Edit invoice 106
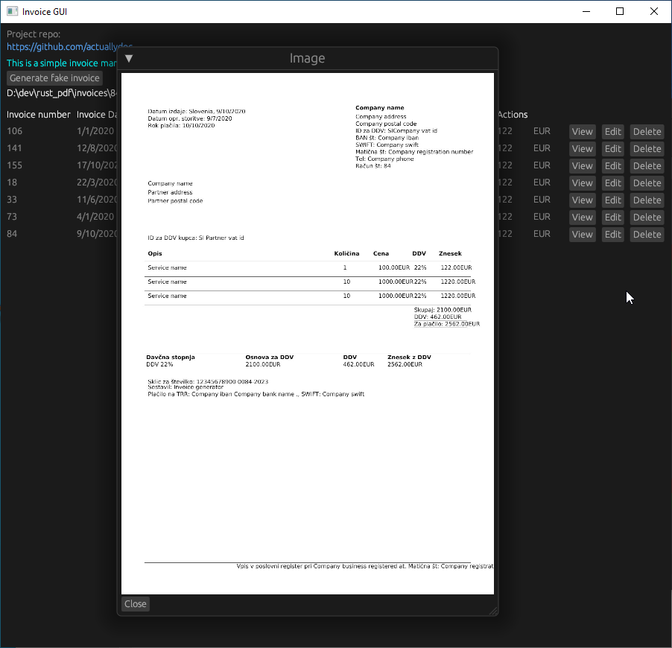This screenshot has height=648, width=672. click(613, 132)
